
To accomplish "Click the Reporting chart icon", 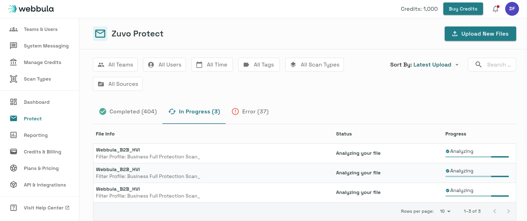I will tap(14, 135).
